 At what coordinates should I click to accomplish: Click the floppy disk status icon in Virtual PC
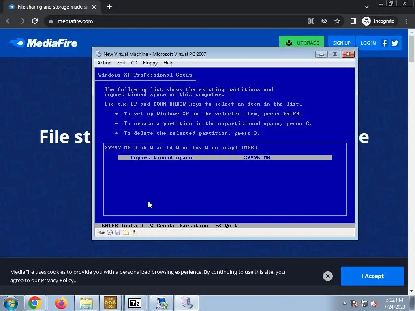pos(118,233)
